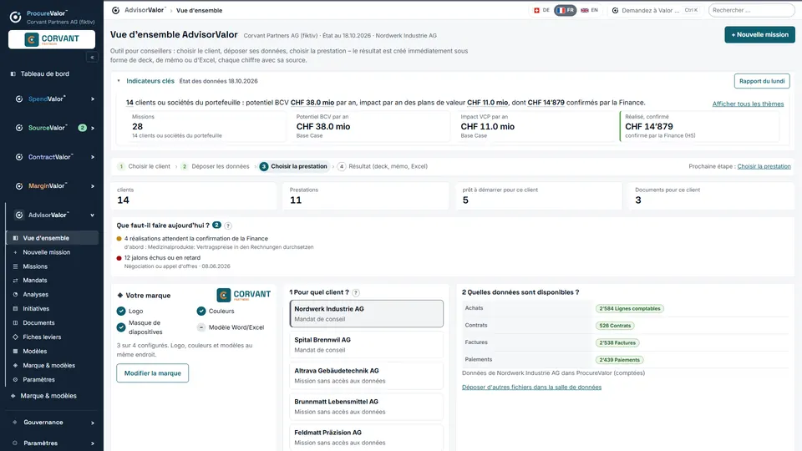Image resolution: width=802 pixels, height=451 pixels.
Task: Click the Mandats sidebar icon
Action: coord(15,281)
